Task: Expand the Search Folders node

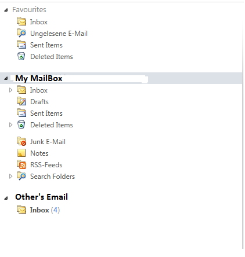Action: 10,176
